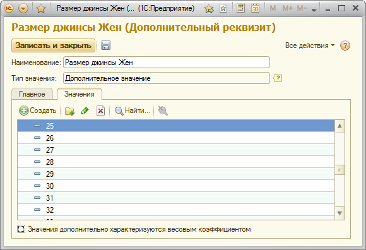Viewport: 366px width, 250px height.
Task: Select the Значения tab
Action: [x=80, y=94]
